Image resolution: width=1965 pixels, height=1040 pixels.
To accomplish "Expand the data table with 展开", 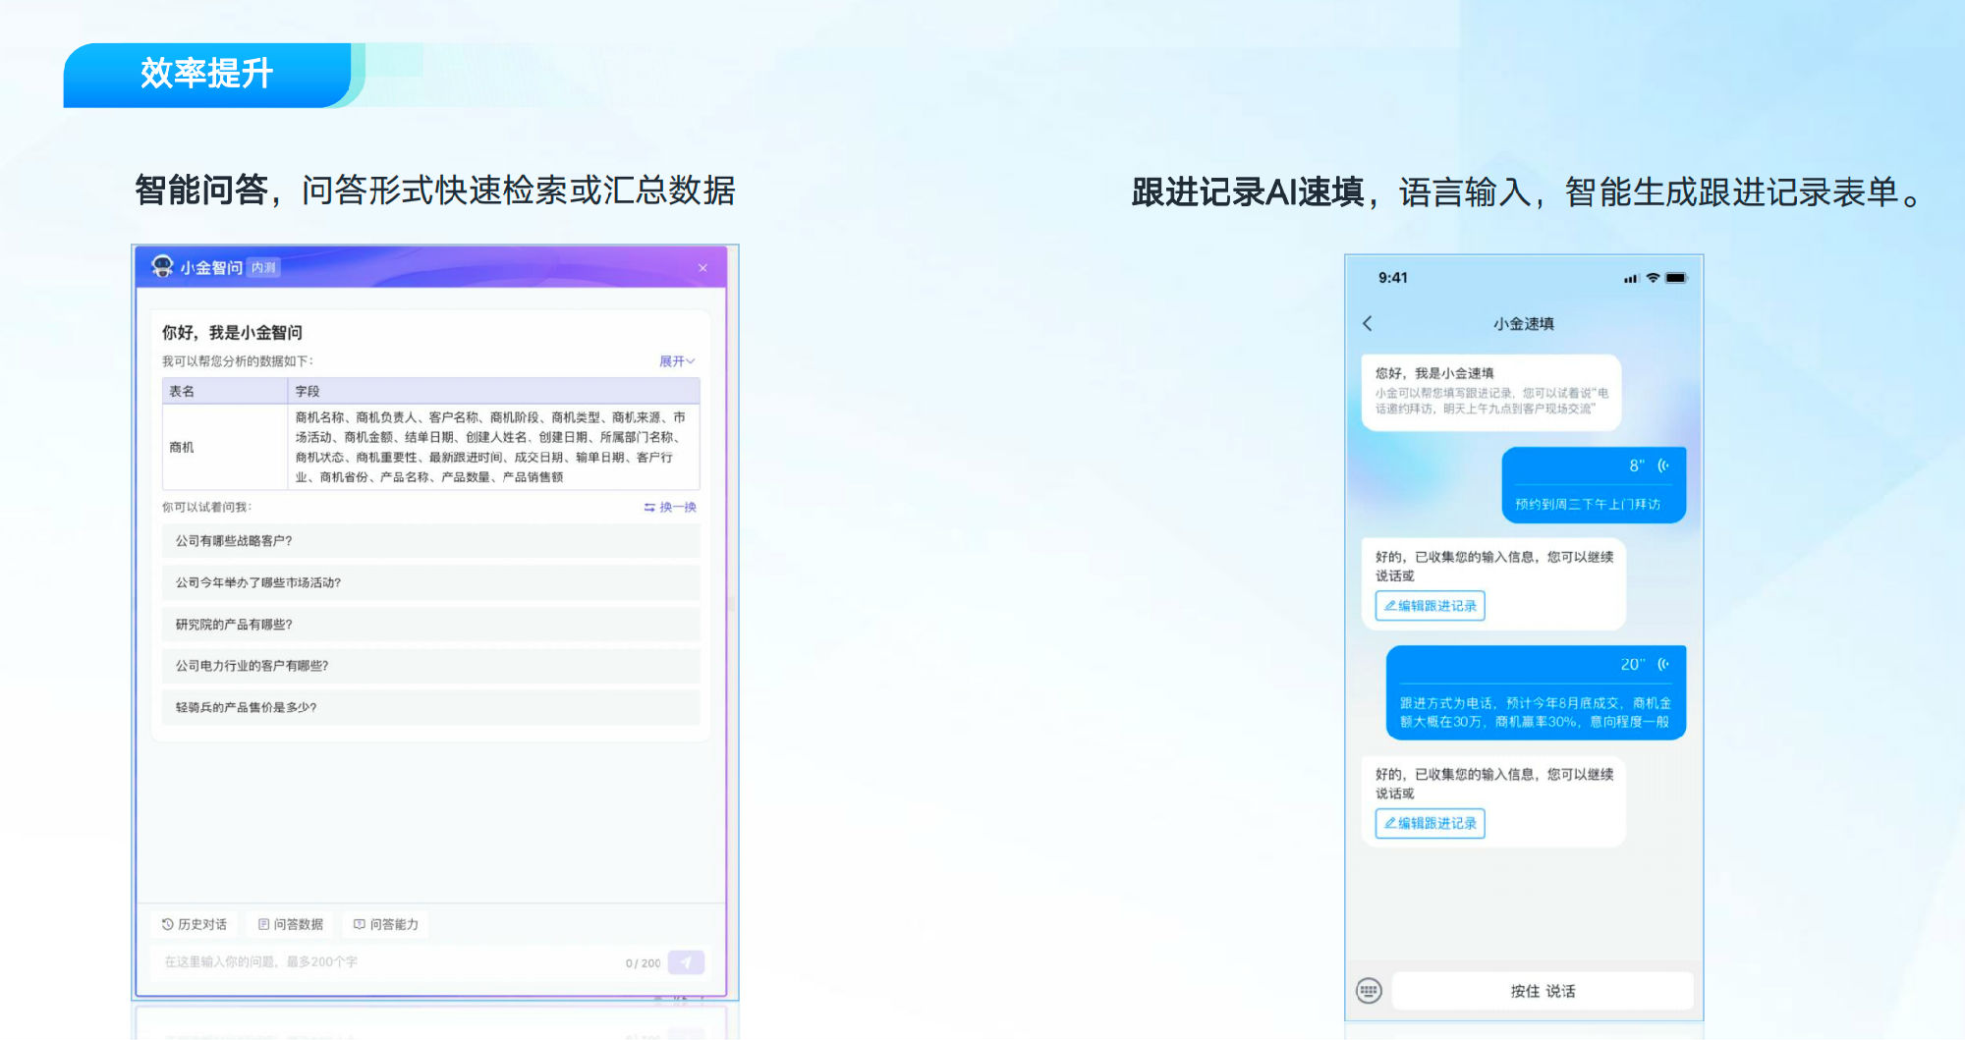I will click(676, 361).
